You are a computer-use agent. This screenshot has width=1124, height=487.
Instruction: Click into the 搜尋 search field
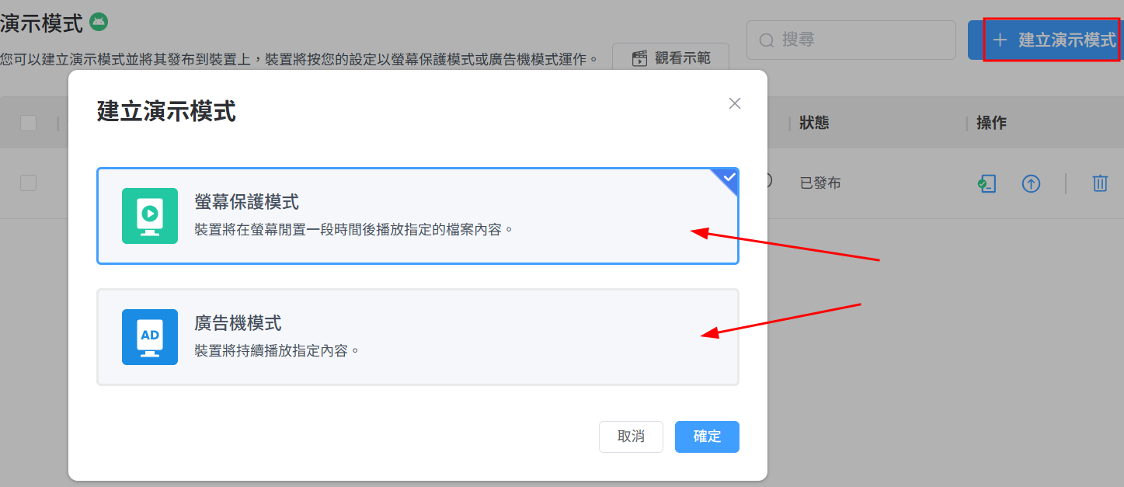point(851,40)
